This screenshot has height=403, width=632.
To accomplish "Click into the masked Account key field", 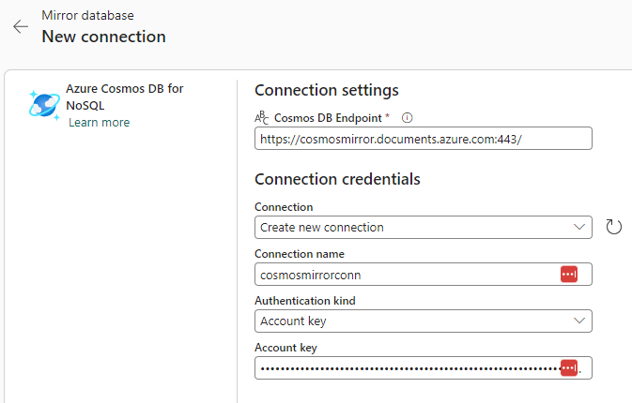I will tap(404, 368).
